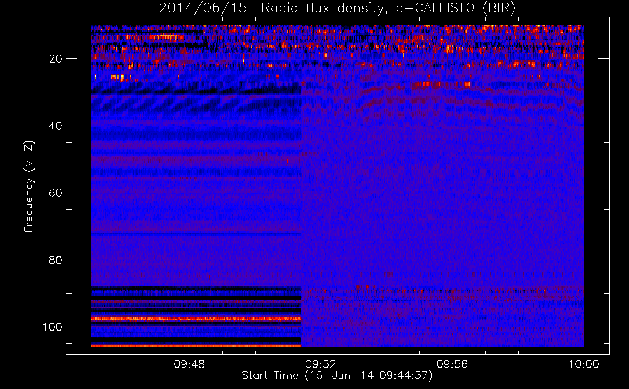Viewport: 629px width, 389px height.
Task: Click the 09:56 time tick label
Action: click(x=452, y=364)
